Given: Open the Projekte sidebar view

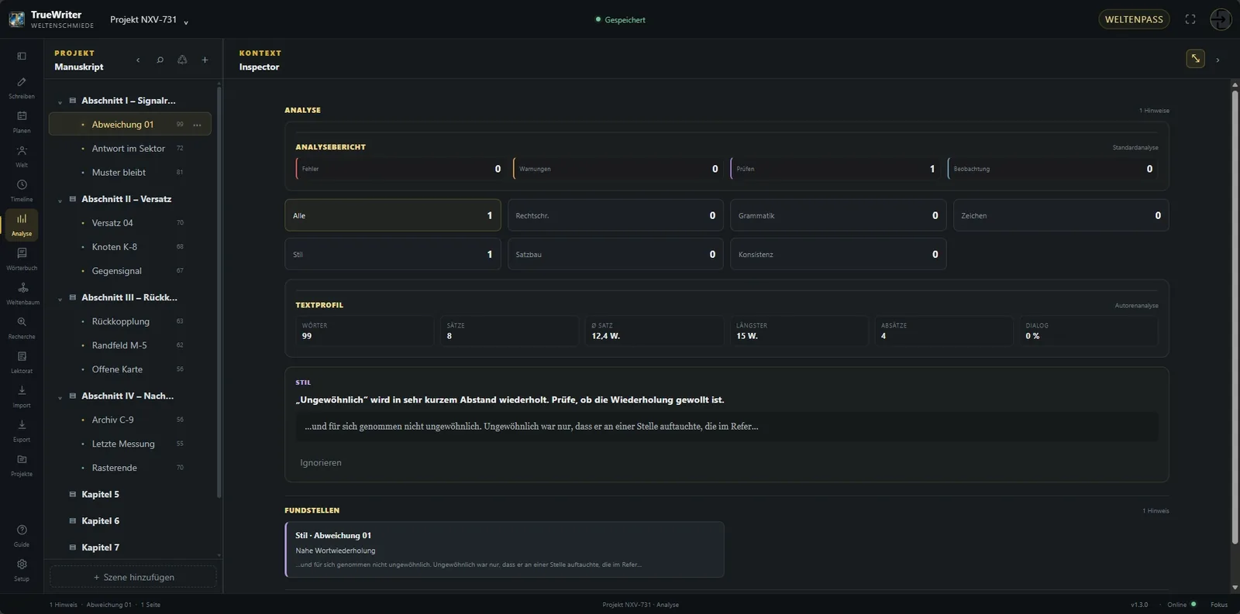Looking at the screenshot, I should [x=22, y=465].
